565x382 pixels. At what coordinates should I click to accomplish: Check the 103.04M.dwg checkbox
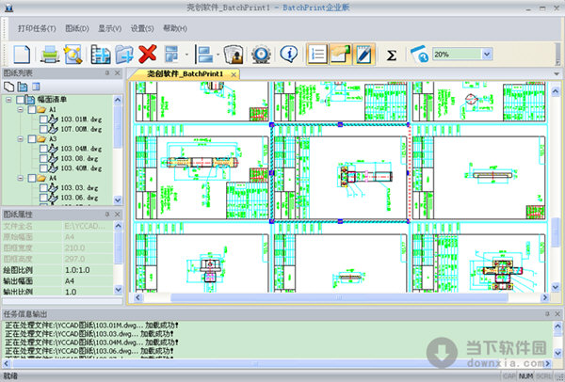click(x=43, y=149)
